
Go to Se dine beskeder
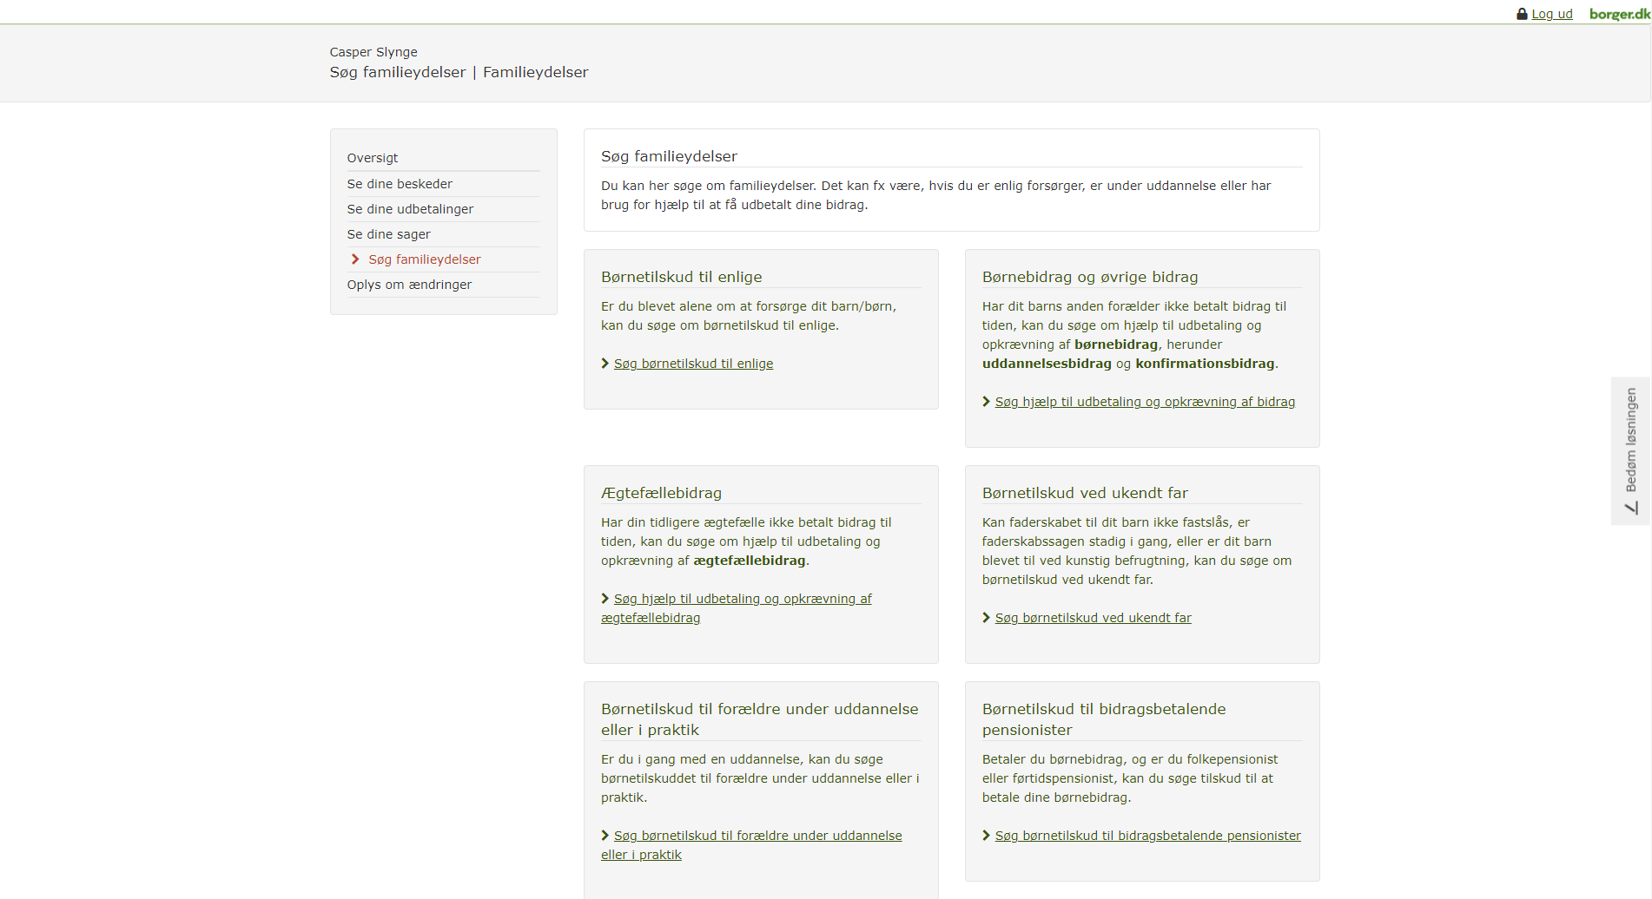400,184
